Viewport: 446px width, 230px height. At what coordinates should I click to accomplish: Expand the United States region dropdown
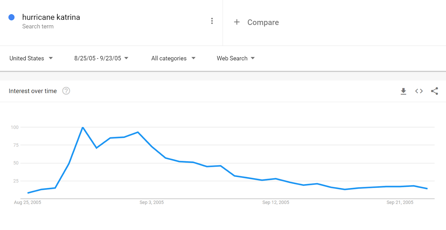31,58
